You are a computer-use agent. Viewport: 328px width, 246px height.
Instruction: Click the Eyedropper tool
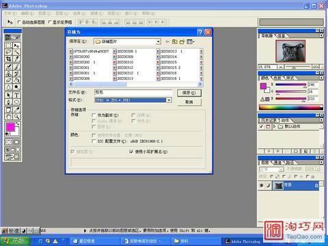pyautogui.click(x=16, y=110)
